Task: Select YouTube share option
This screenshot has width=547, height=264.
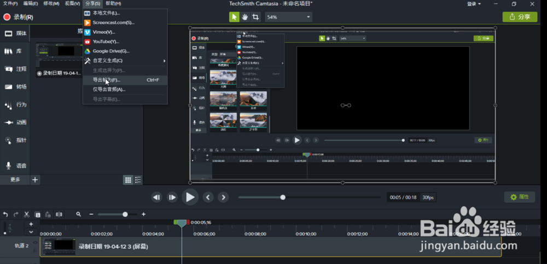Action: point(125,42)
